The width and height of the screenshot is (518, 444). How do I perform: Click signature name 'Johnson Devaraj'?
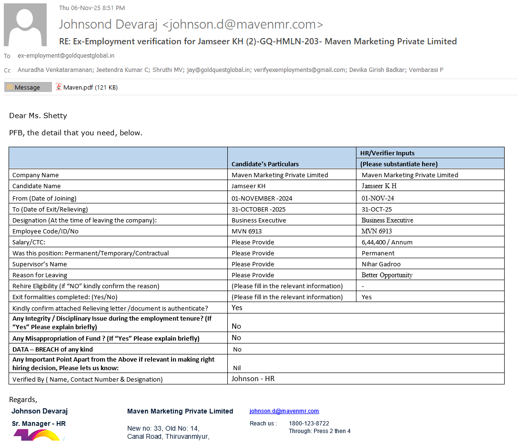coord(40,411)
